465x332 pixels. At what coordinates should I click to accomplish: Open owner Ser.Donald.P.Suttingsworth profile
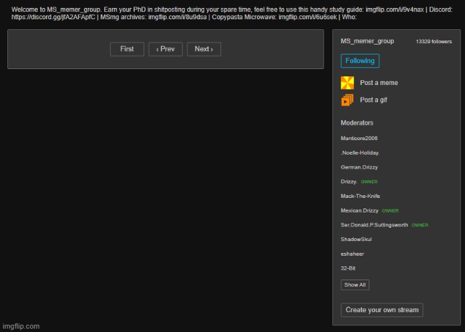[x=374, y=225]
